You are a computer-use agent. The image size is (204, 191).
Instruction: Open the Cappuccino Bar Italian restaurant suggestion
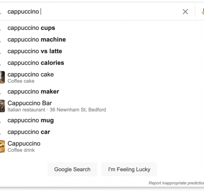pos(102,106)
